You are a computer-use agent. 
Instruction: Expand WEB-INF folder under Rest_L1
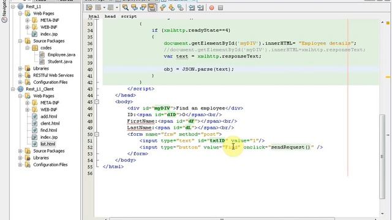[28, 27]
